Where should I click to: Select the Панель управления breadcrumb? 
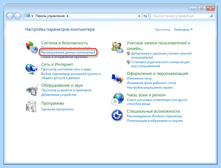coord(50,16)
